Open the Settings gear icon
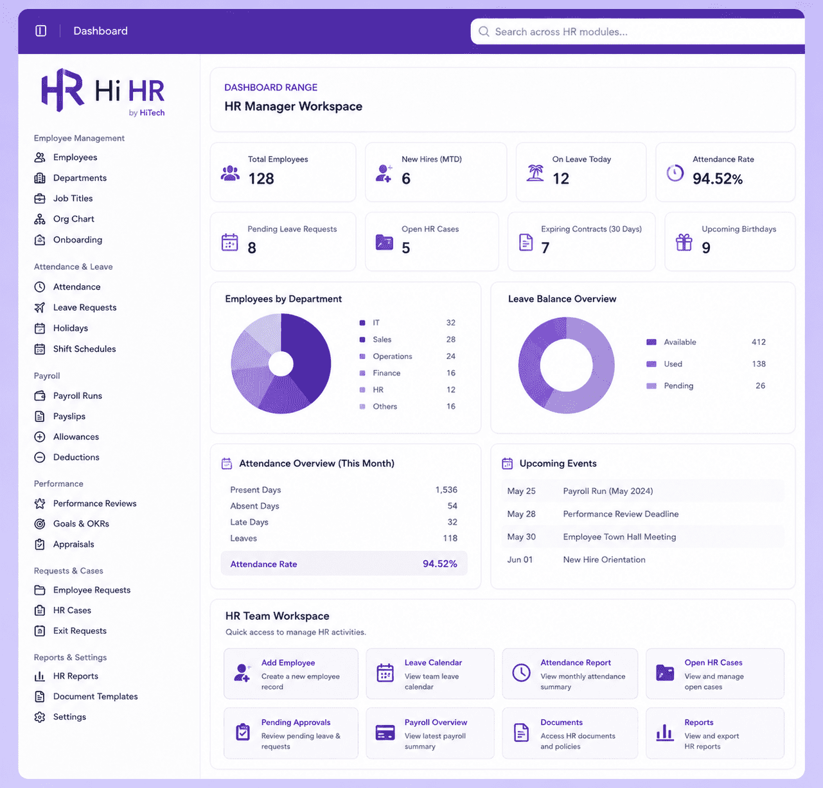The height and width of the screenshot is (788, 823). [x=40, y=717]
